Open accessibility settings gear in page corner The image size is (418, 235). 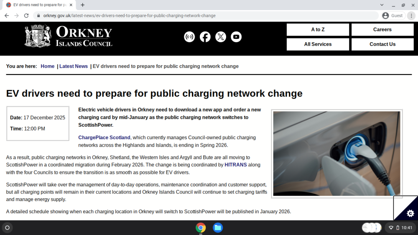pos(410,213)
